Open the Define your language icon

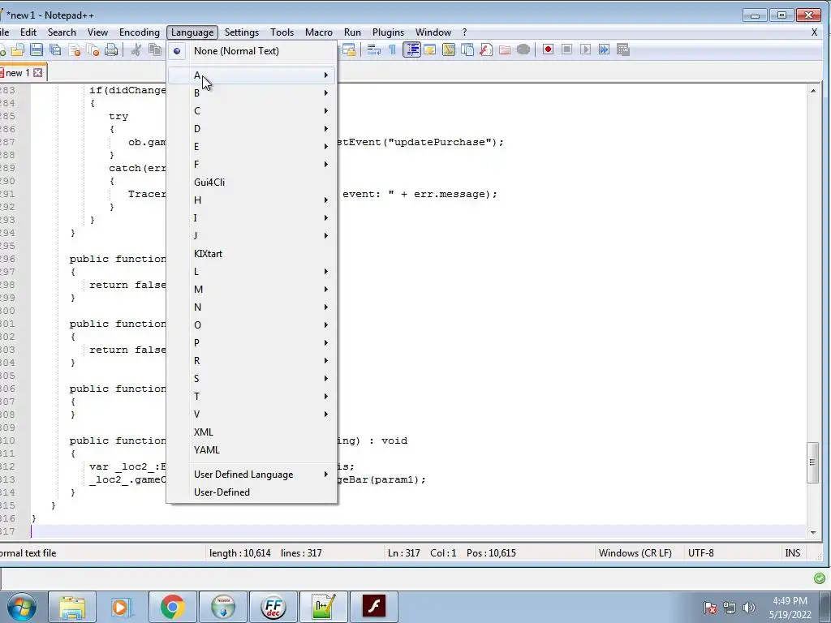click(x=430, y=49)
